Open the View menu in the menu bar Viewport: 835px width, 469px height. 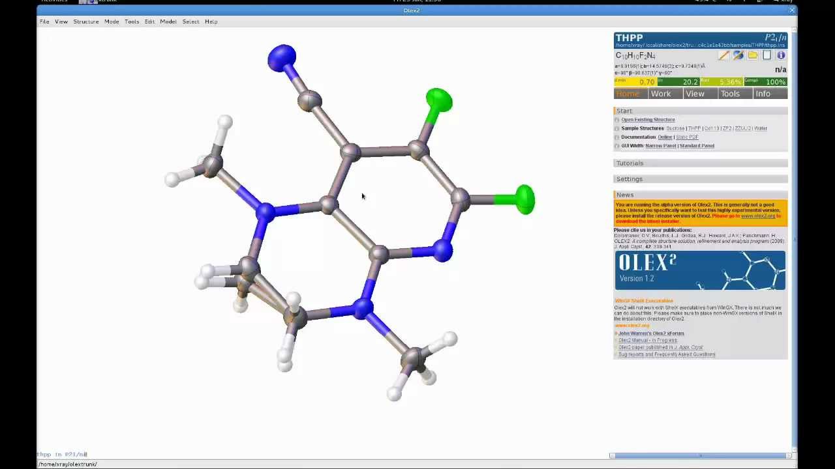point(61,21)
